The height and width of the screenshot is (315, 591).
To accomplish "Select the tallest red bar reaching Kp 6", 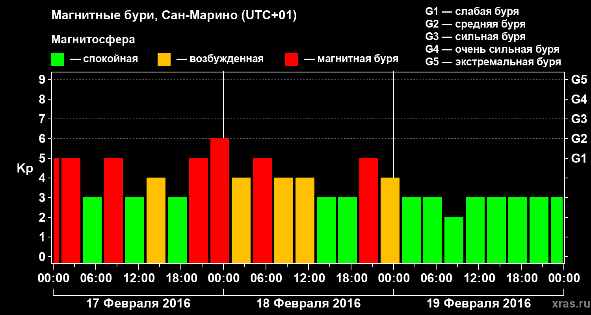I will click(220, 200).
